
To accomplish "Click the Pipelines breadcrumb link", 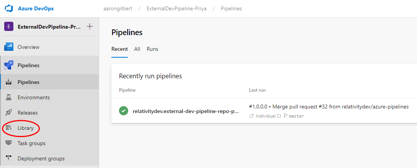I will (x=231, y=8).
